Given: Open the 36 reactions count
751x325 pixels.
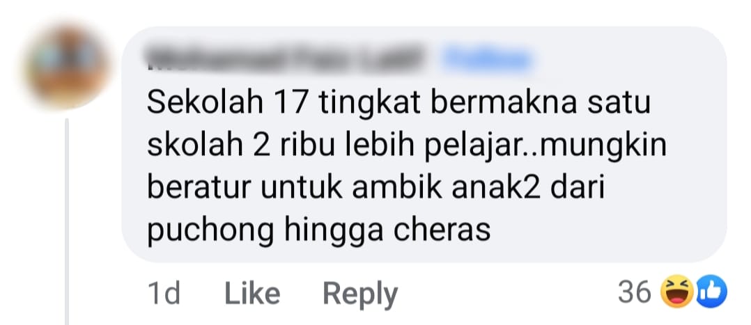Looking at the screenshot, I should tap(634, 292).
